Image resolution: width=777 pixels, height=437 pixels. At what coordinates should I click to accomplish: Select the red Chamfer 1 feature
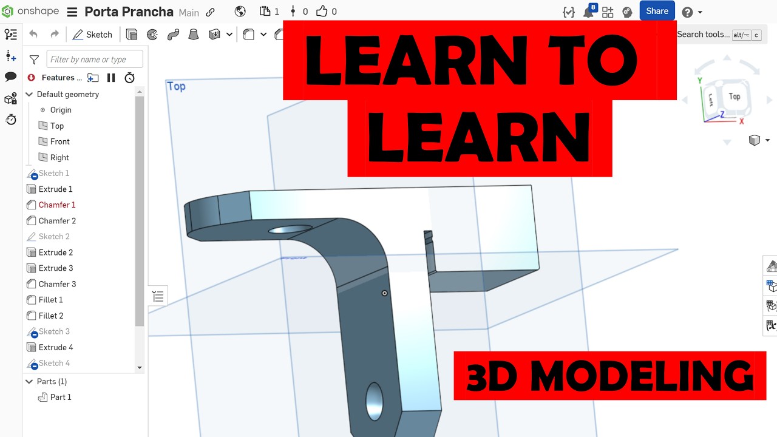click(x=57, y=205)
